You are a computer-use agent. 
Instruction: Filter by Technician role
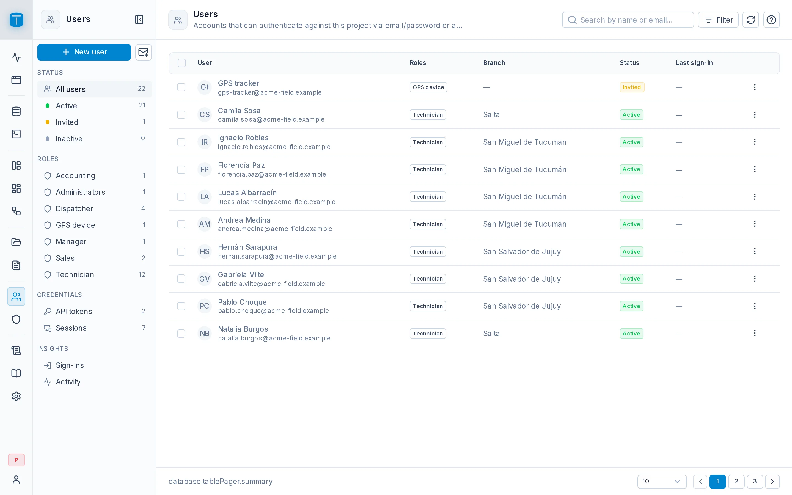coord(95,275)
